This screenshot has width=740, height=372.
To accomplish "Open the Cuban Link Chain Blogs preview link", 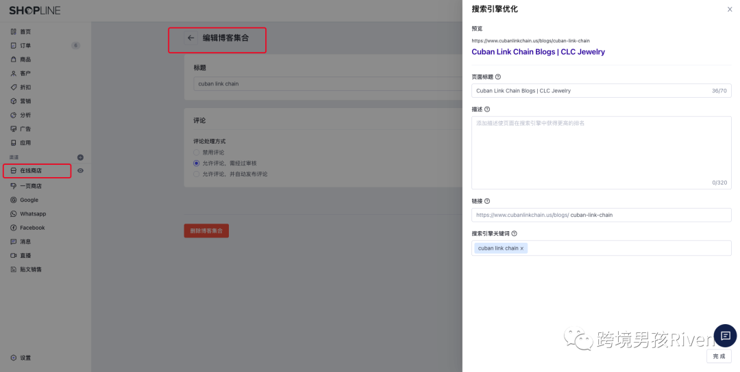I will pos(538,52).
